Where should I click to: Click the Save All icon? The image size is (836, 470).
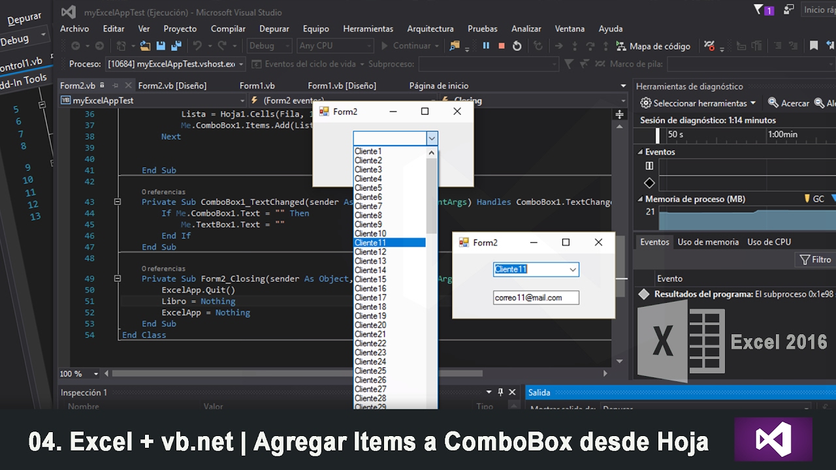point(176,46)
